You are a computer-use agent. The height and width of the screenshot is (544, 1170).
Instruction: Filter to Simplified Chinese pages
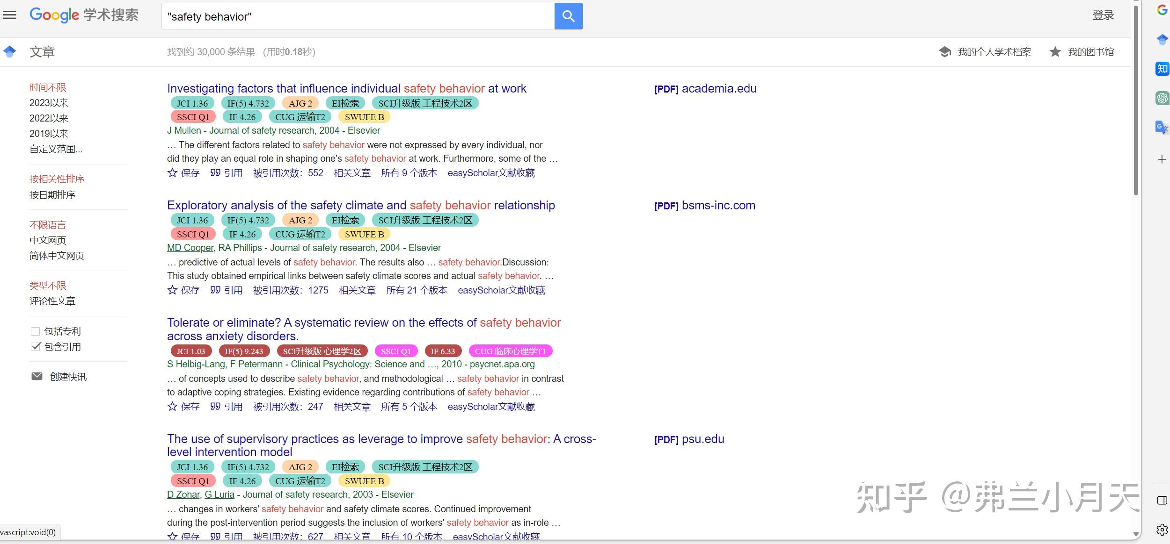coord(57,256)
